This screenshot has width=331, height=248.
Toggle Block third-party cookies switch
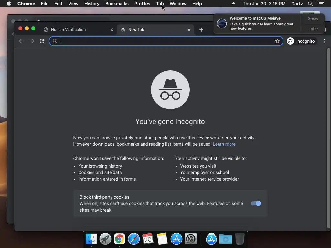click(256, 203)
